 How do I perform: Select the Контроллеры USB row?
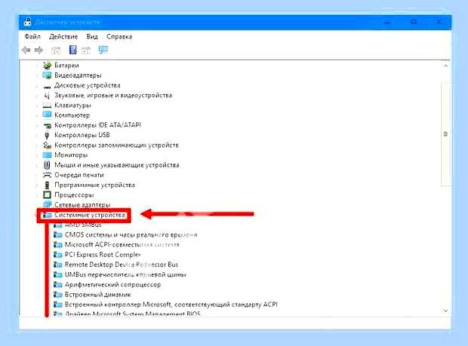coord(82,135)
